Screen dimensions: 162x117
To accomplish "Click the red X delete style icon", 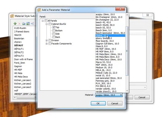I will [19, 24].
